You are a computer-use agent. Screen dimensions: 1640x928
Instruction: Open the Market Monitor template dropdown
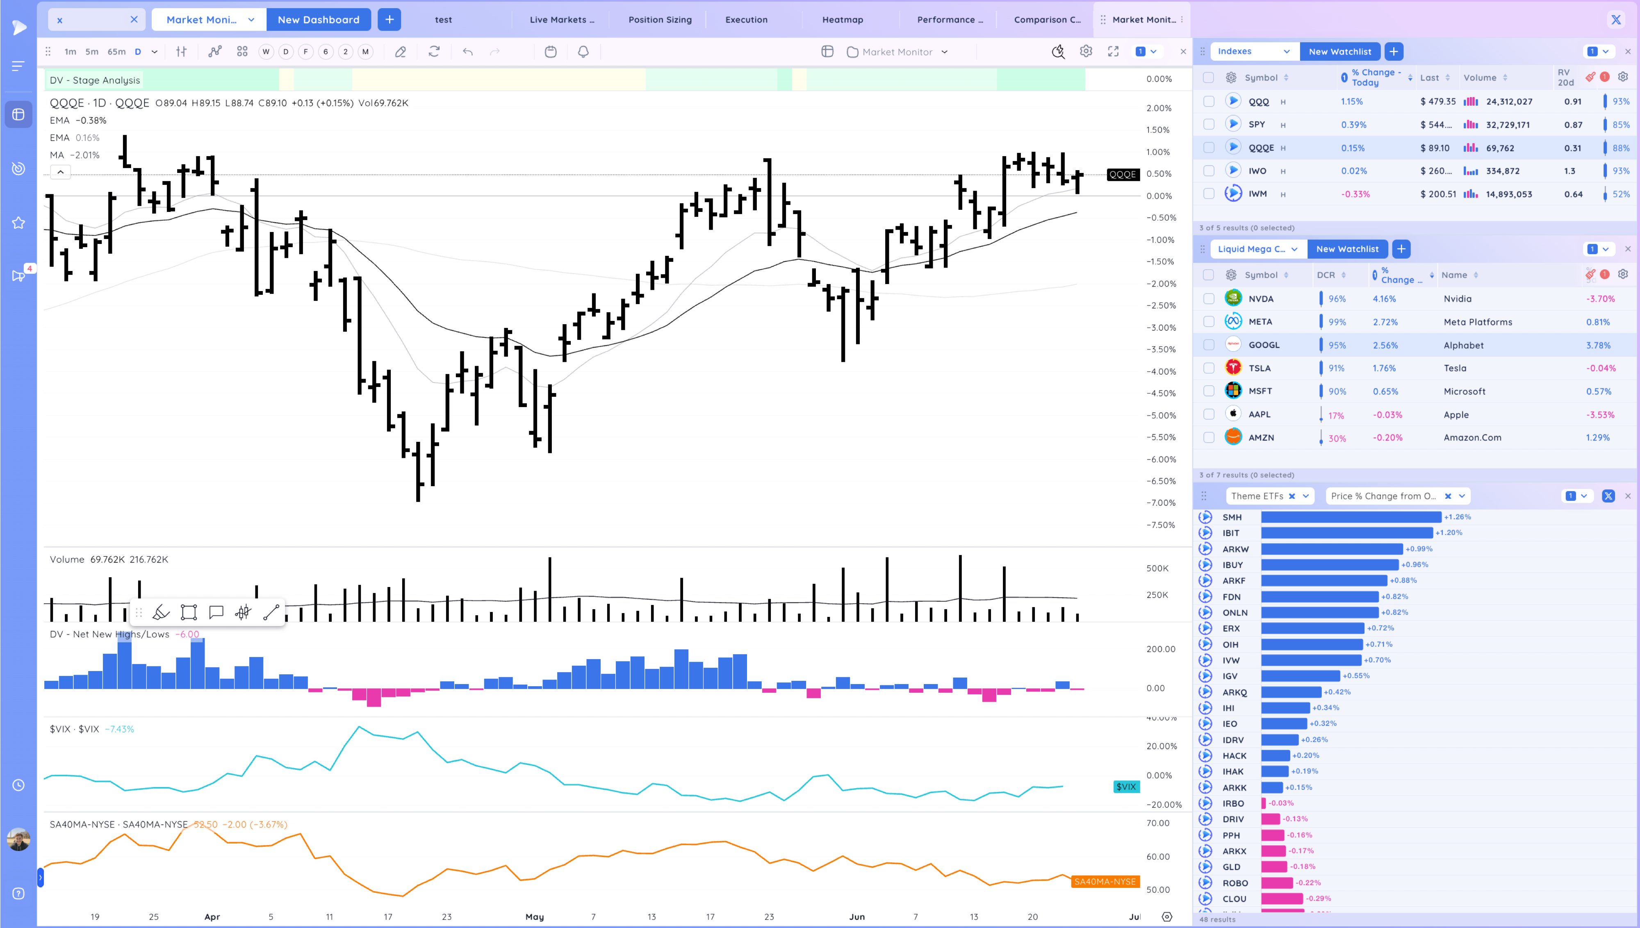tap(897, 52)
